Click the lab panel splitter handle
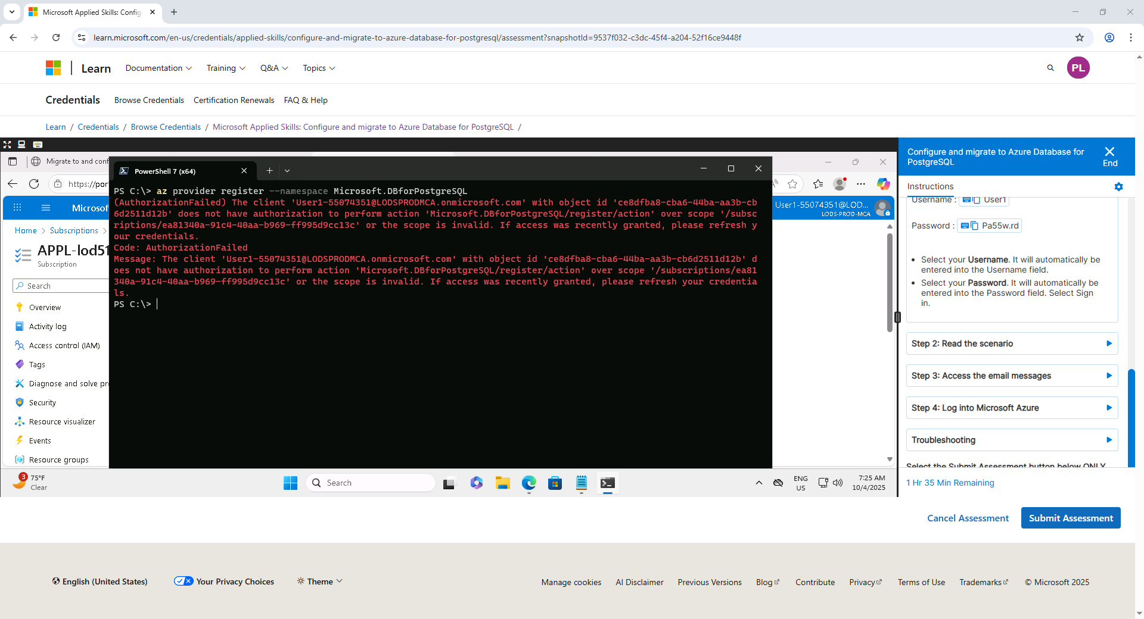Image resolution: width=1144 pixels, height=619 pixels. tap(897, 317)
